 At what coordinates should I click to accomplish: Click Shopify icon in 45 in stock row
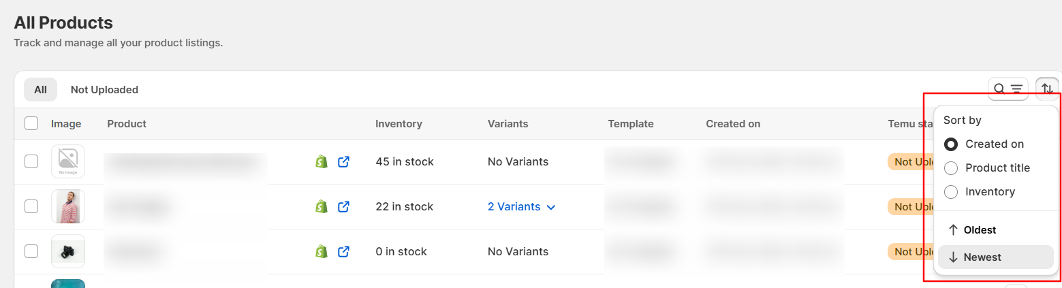point(322,162)
